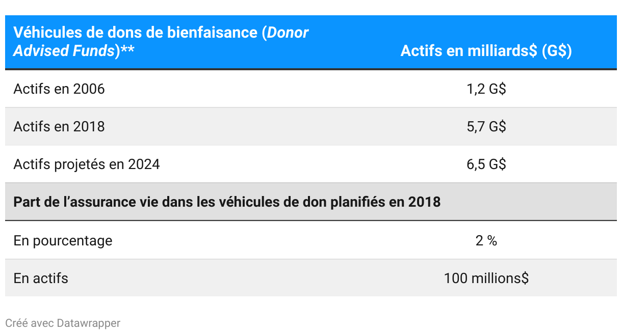This screenshot has height=335, width=622.
Task: Click the word "Datawrapper" in the footer
Action: click(89, 323)
